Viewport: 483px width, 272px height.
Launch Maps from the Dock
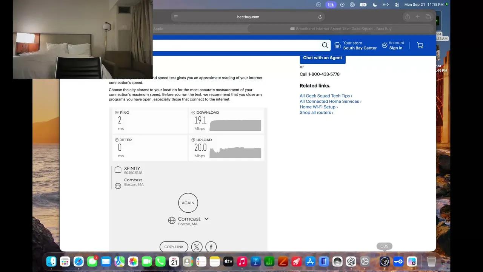point(120,261)
